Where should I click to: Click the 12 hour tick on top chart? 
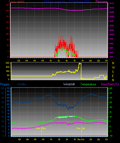click(x=59, y=61)
